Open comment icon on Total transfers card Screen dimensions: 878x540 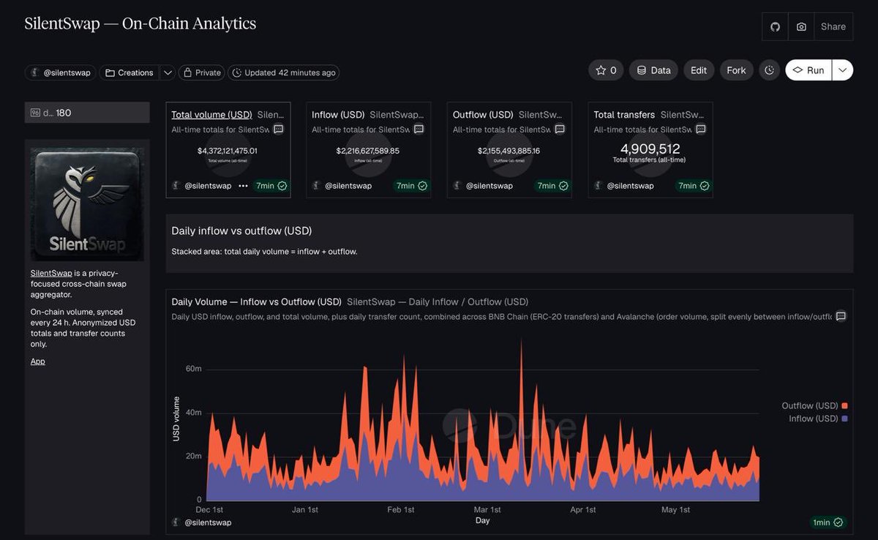[700, 130]
